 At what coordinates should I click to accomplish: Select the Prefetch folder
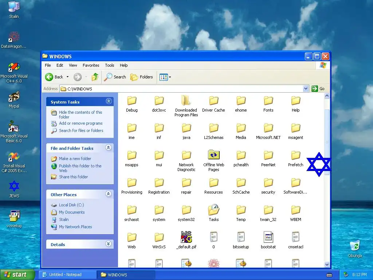click(x=296, y=159)
